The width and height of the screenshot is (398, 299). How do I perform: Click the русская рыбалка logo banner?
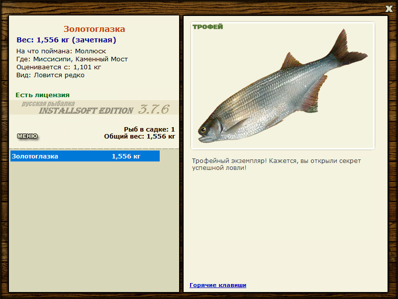94,108
